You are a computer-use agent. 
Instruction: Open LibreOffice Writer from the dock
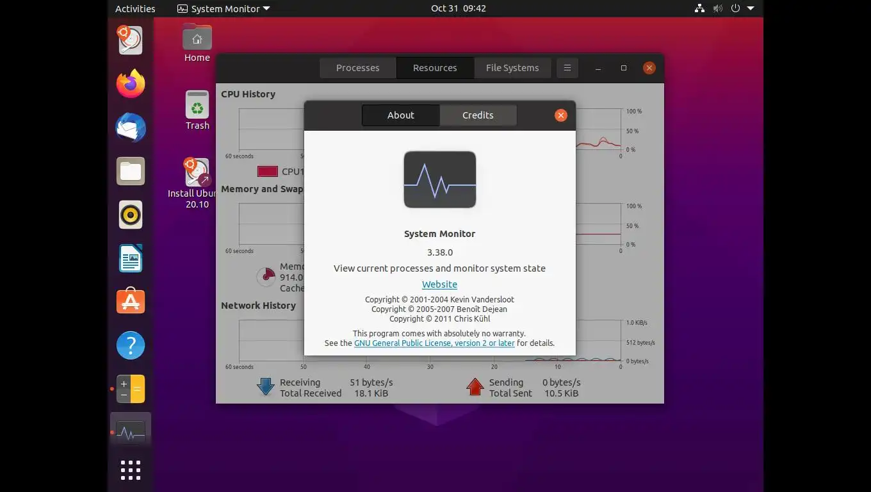point(131,258)
